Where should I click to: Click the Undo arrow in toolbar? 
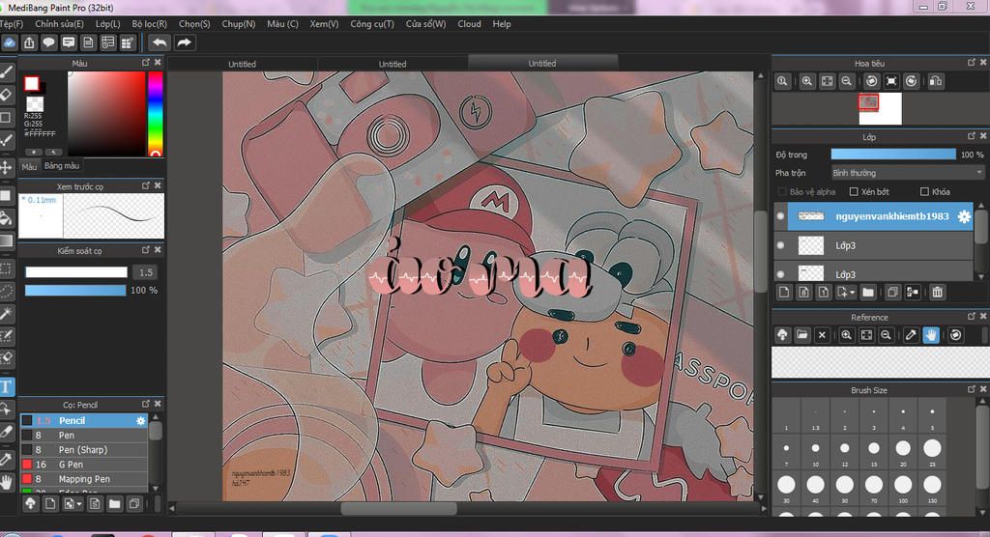pyautogui.click(x=160, y=42)
